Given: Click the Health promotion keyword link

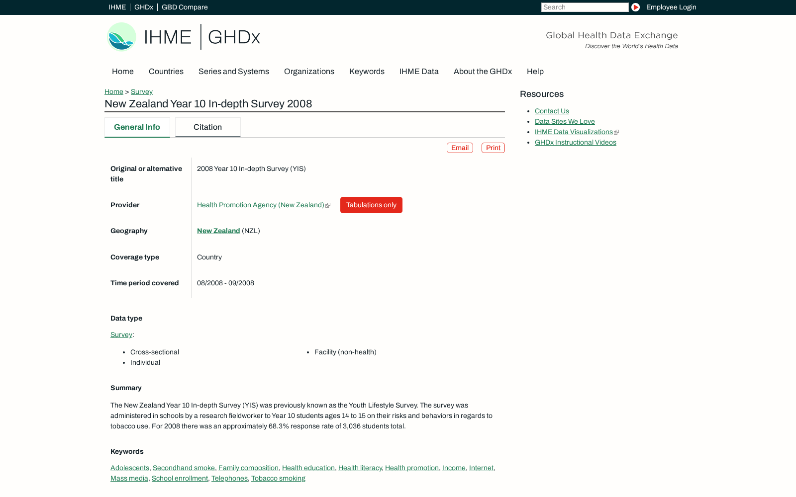Looking at the screenshot, I should click(412, 468).
